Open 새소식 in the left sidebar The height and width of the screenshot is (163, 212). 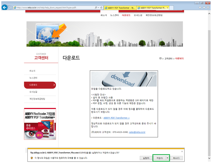[x=32, y=71]
